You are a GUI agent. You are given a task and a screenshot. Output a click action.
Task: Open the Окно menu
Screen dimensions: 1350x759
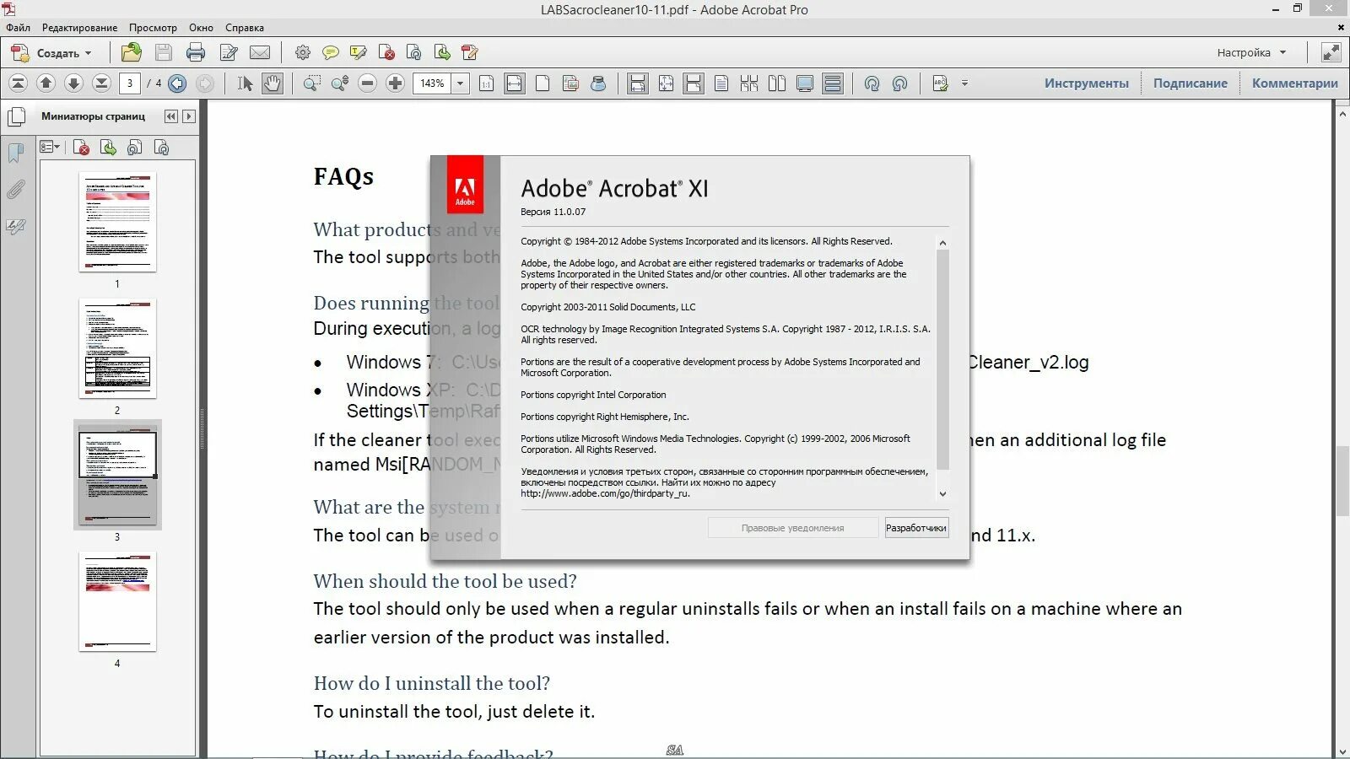click(x=201, y=28)
